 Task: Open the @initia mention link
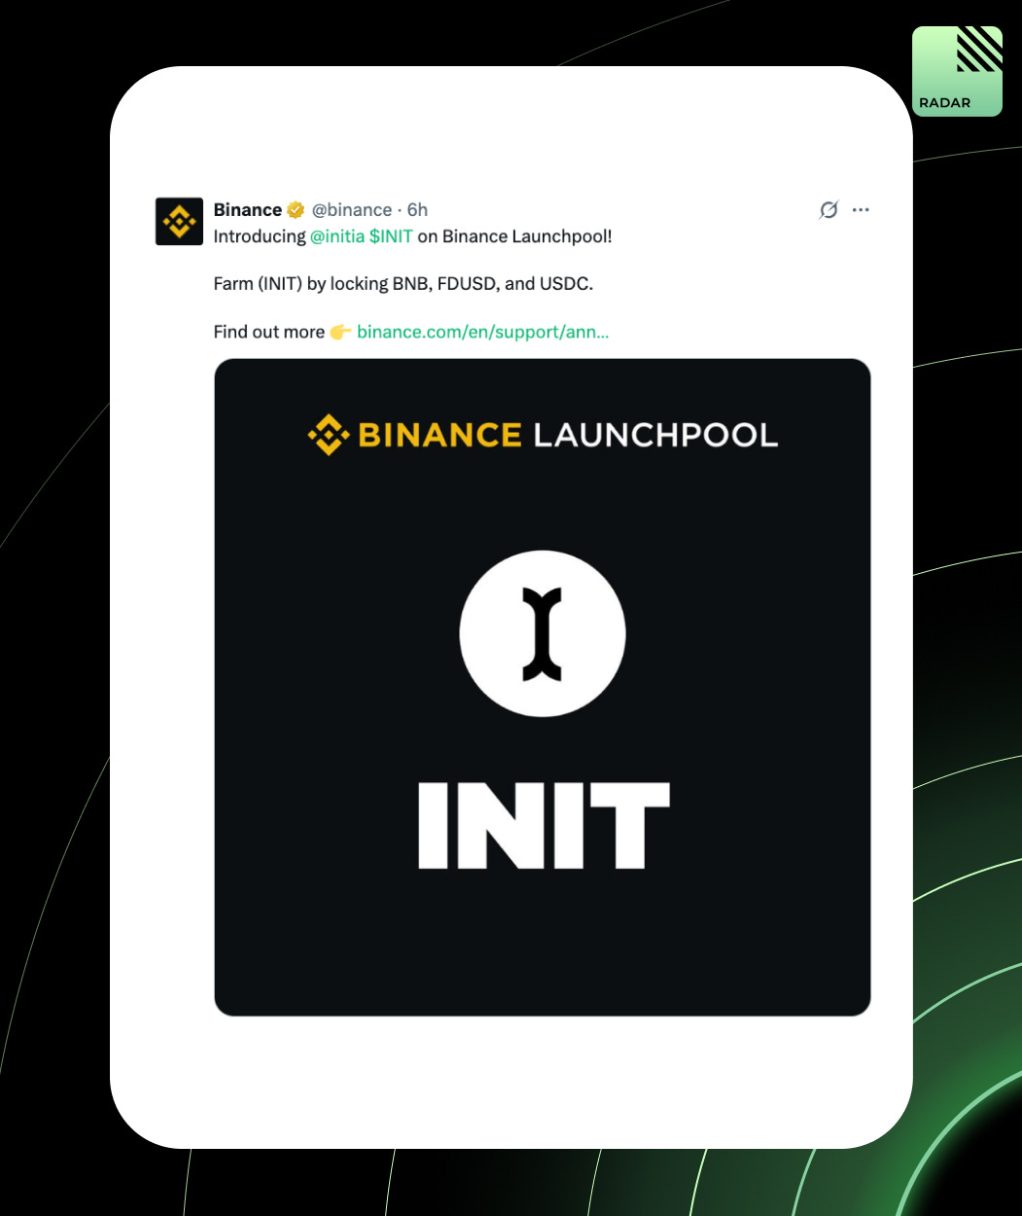coord(337,236)
